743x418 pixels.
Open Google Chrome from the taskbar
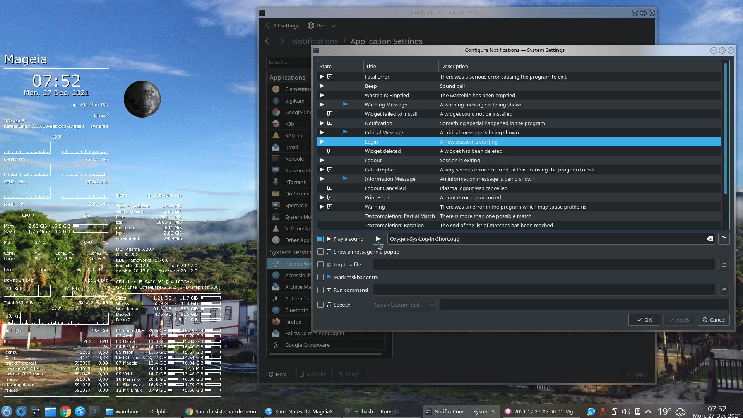[x=65, y=411]
